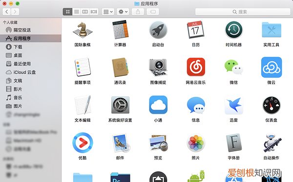This screenshot has width=293, height=182.
Task: Open the 自动操作 Automator robot icon
Action: tap(272, 143)
